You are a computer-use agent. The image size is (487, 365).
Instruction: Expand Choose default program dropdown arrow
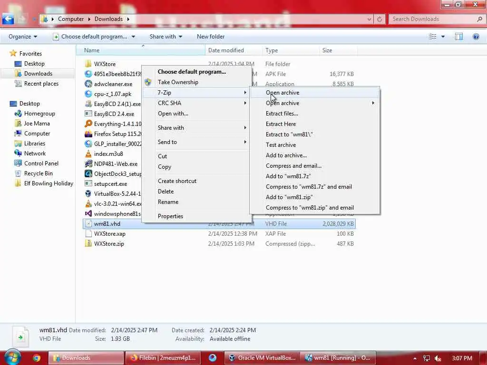133,37
